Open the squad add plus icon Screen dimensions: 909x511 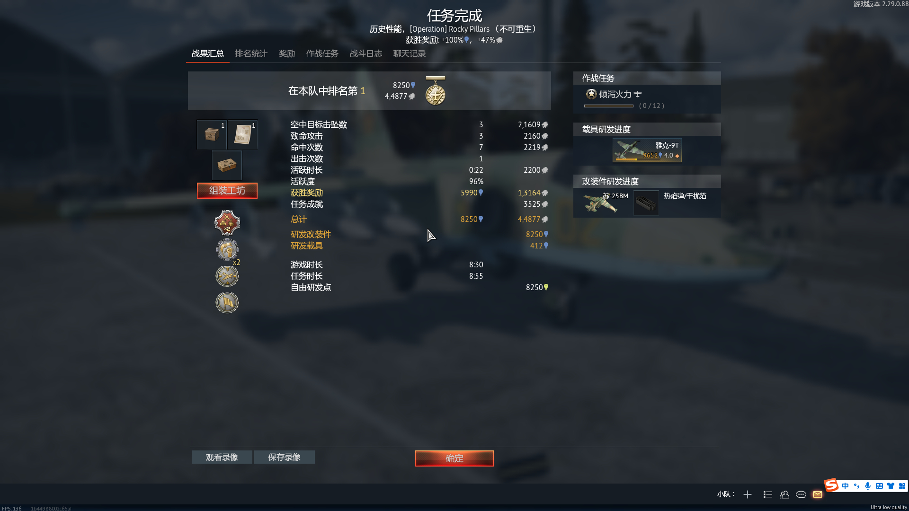pos(748,494)
